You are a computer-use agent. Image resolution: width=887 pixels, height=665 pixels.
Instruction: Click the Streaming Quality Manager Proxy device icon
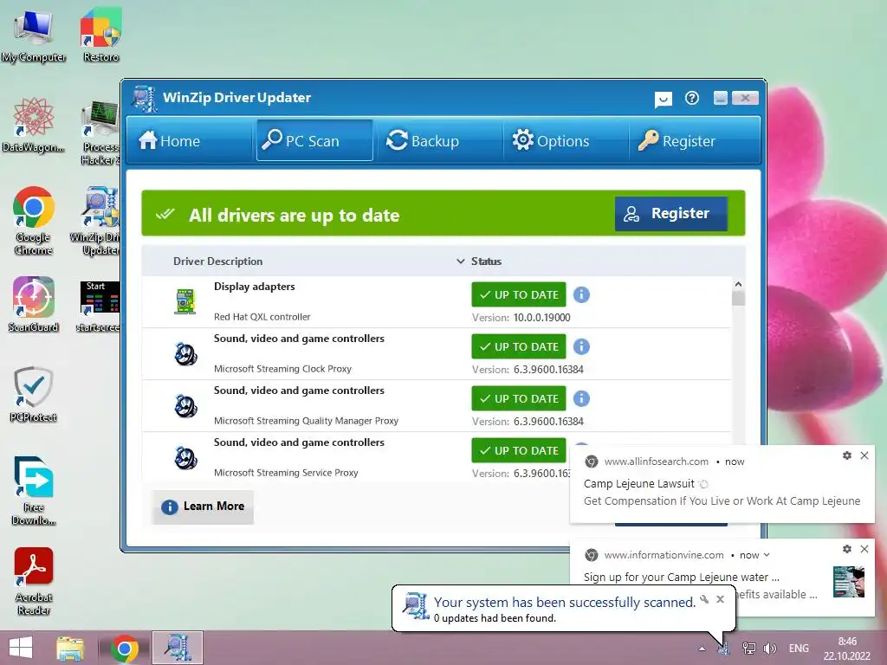[x=185, y=406]
